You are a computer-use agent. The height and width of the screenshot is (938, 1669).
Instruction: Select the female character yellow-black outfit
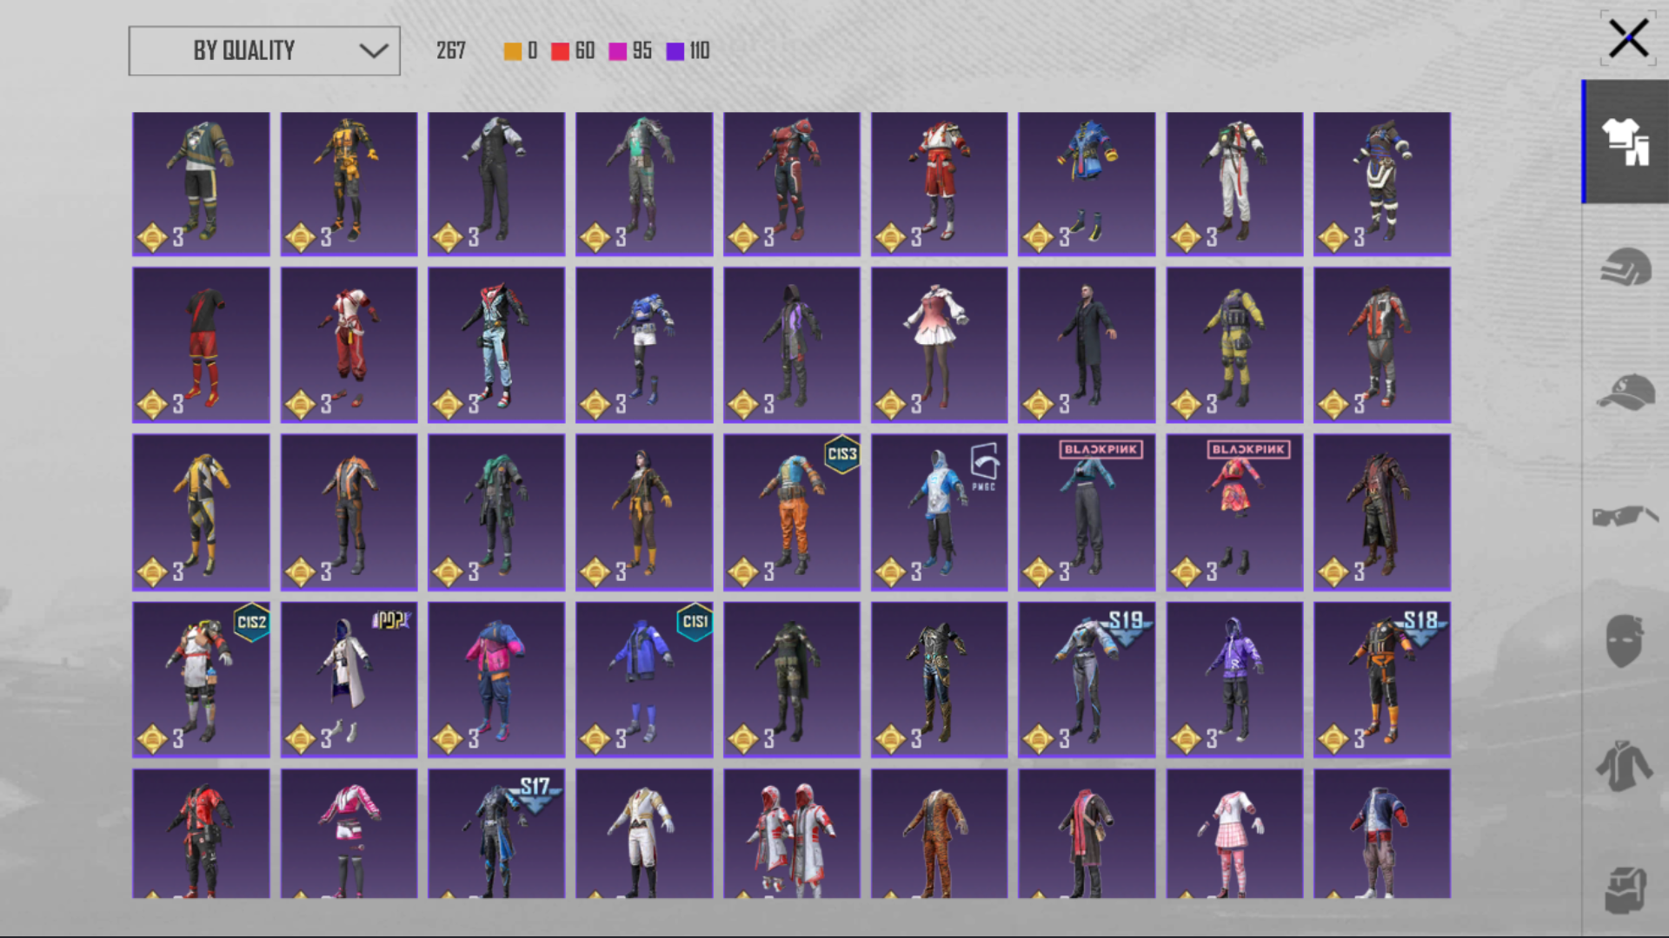click(x=644, y=512)
